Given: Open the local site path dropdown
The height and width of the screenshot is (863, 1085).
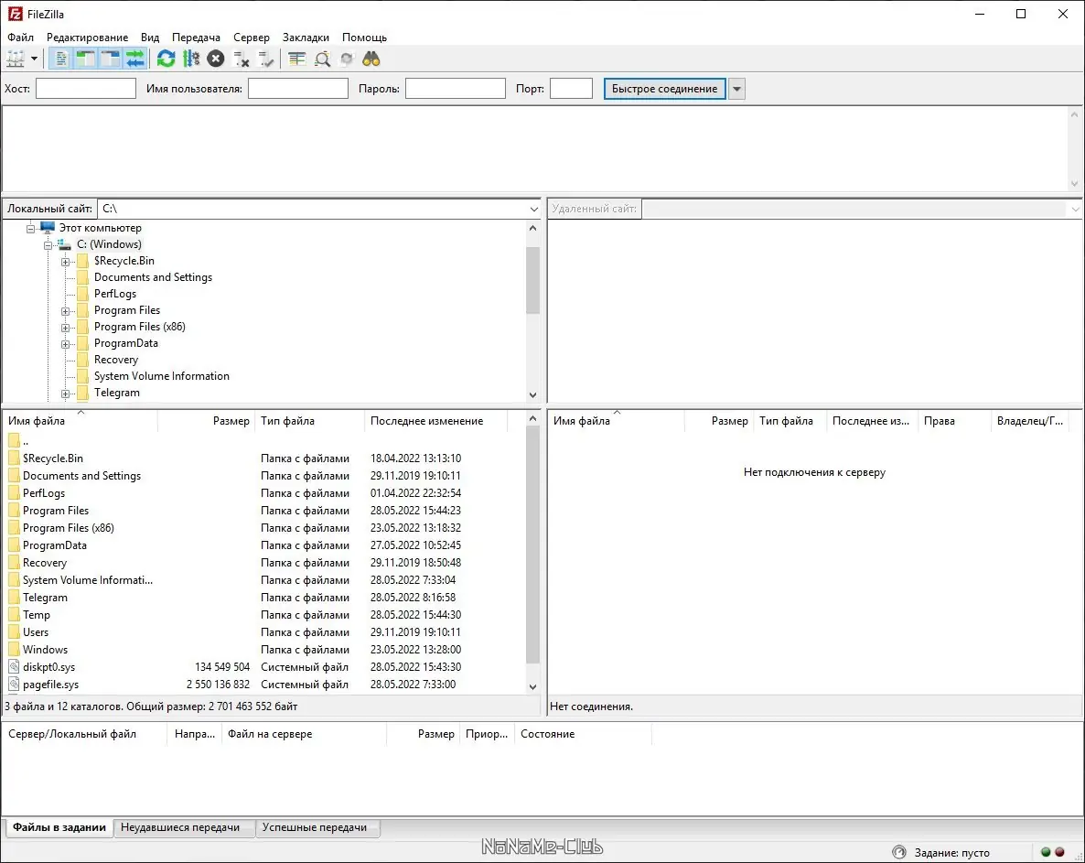Looking at the screenshot, I should coord(533,209).
